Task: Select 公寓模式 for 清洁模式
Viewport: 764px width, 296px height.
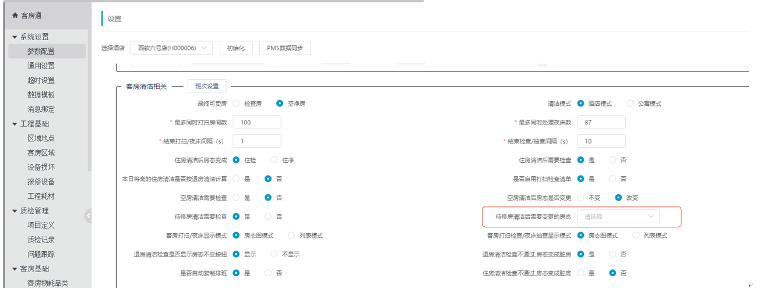Action: point(630,104)
